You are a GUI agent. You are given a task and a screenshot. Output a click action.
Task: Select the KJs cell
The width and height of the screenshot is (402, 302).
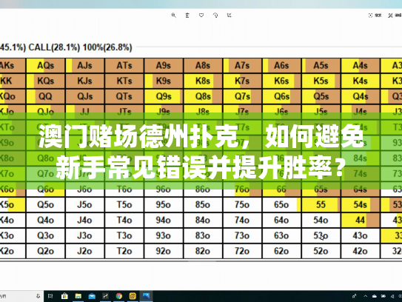(x=85, y=81)
